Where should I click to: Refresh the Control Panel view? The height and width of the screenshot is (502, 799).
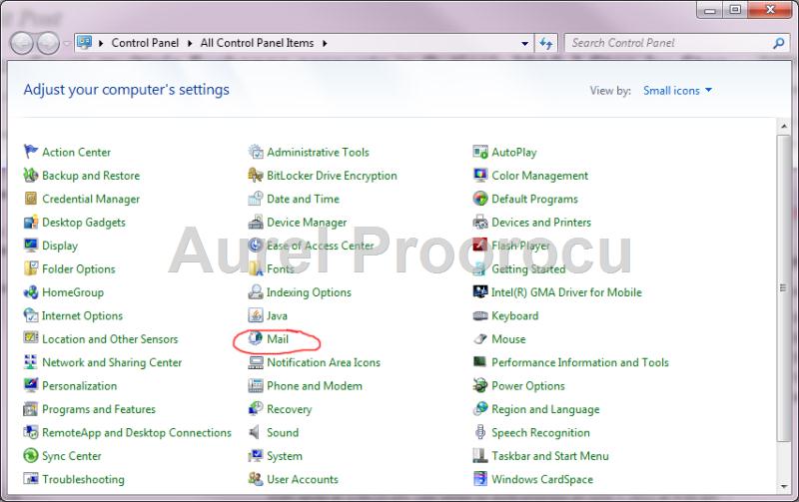(x=545, y=44)
